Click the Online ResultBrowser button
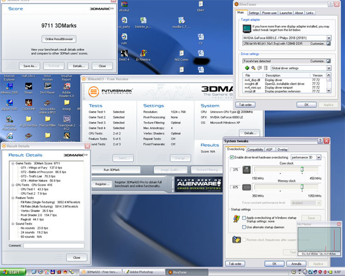Viewport: 345px width, 276px height. coord(59,39)
